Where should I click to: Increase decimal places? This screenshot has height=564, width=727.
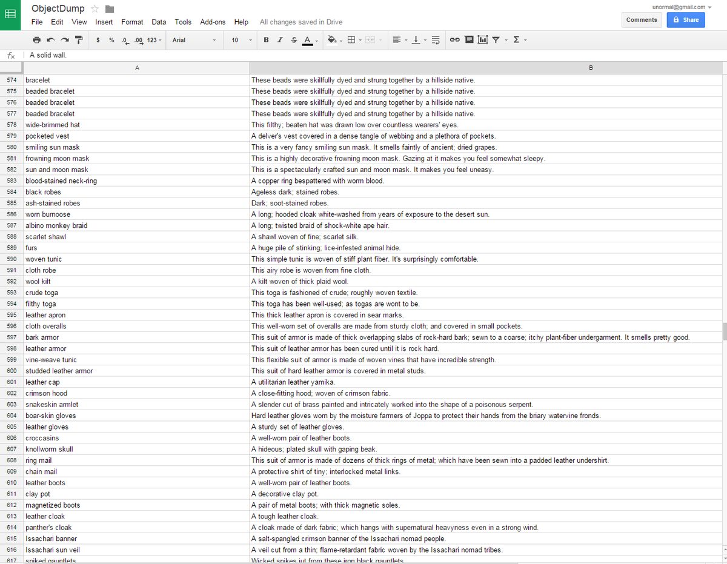pyautogui.click(x=138, y=40)
